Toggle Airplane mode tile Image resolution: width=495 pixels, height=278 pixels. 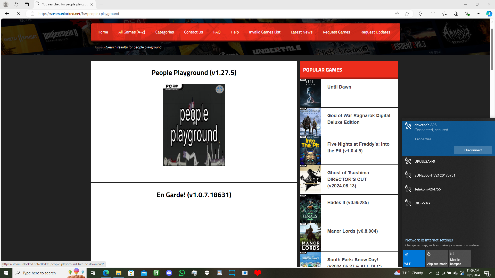(437, 258)
